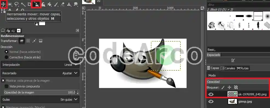Screen dimensions: 270x108
Task: Click the brush filtro search field
Action: [x=239, y=5]
